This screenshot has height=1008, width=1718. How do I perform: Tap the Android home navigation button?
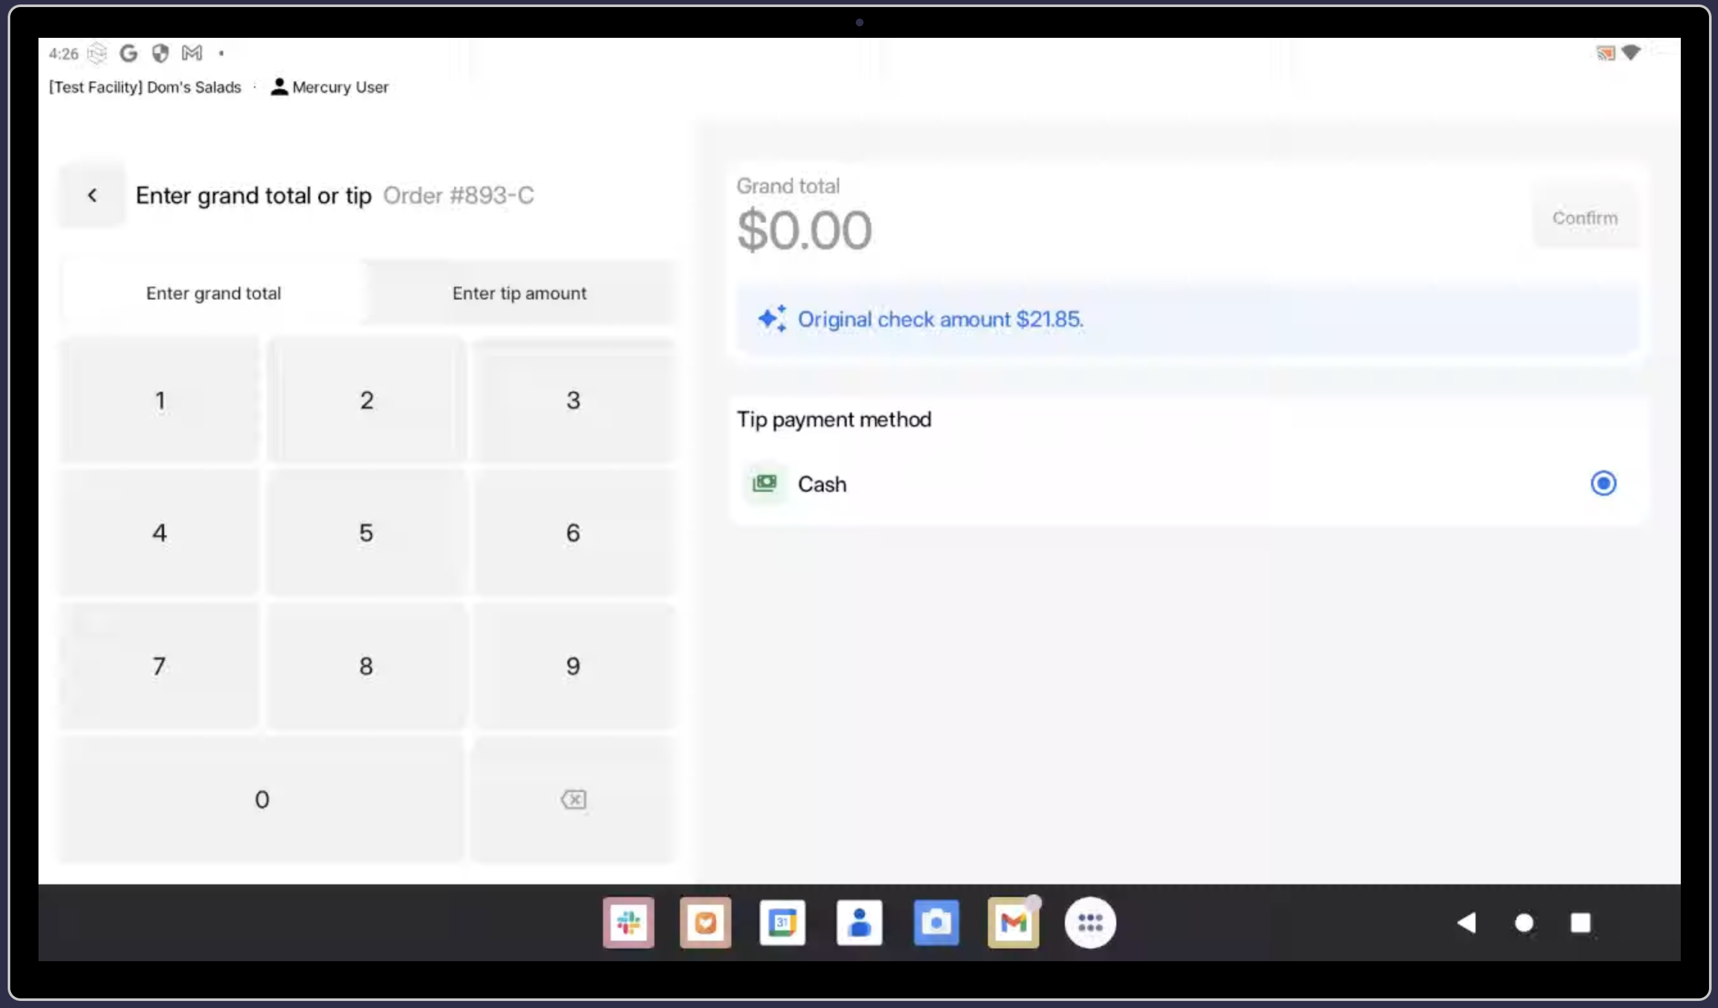[x=1524, y=923]
